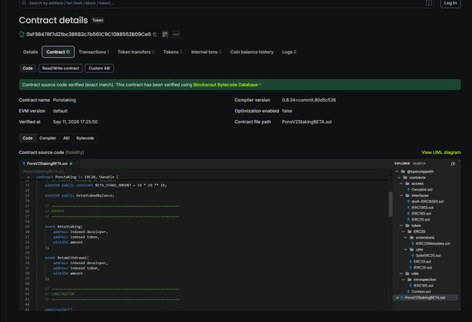Click the file icon of IERC20Metadata.sol
The height and width of the screenshot is (322, 472).
click(x=413, y=244)
